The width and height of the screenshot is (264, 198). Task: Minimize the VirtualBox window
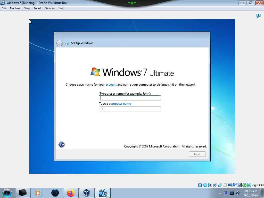(242, 3)
